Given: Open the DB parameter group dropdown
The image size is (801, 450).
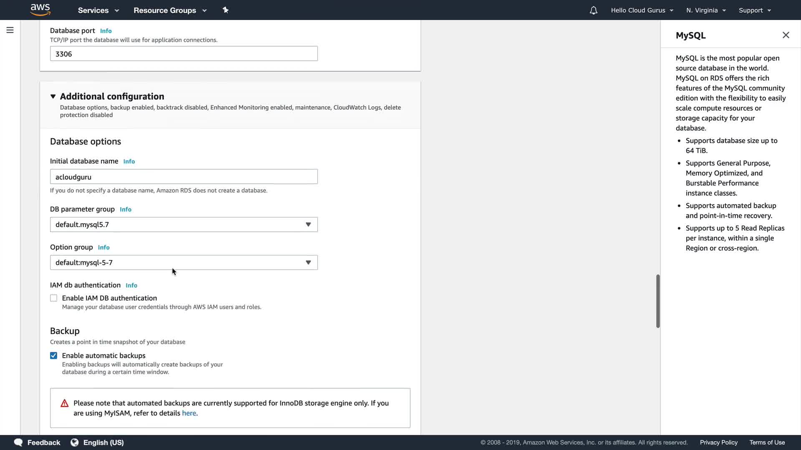Looking at the screenshot, I should tap(184, 225).
